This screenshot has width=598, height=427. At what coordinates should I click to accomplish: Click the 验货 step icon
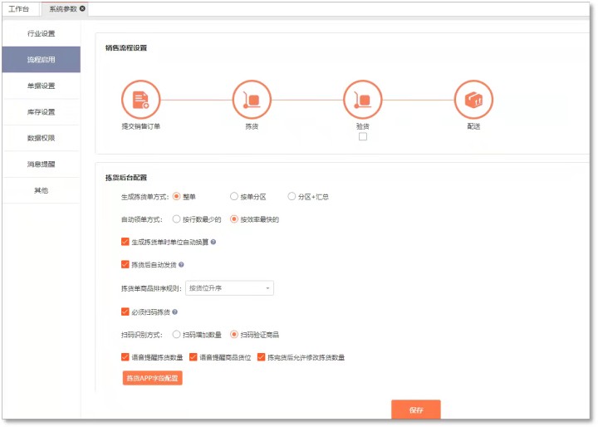[x=363, y=100]
